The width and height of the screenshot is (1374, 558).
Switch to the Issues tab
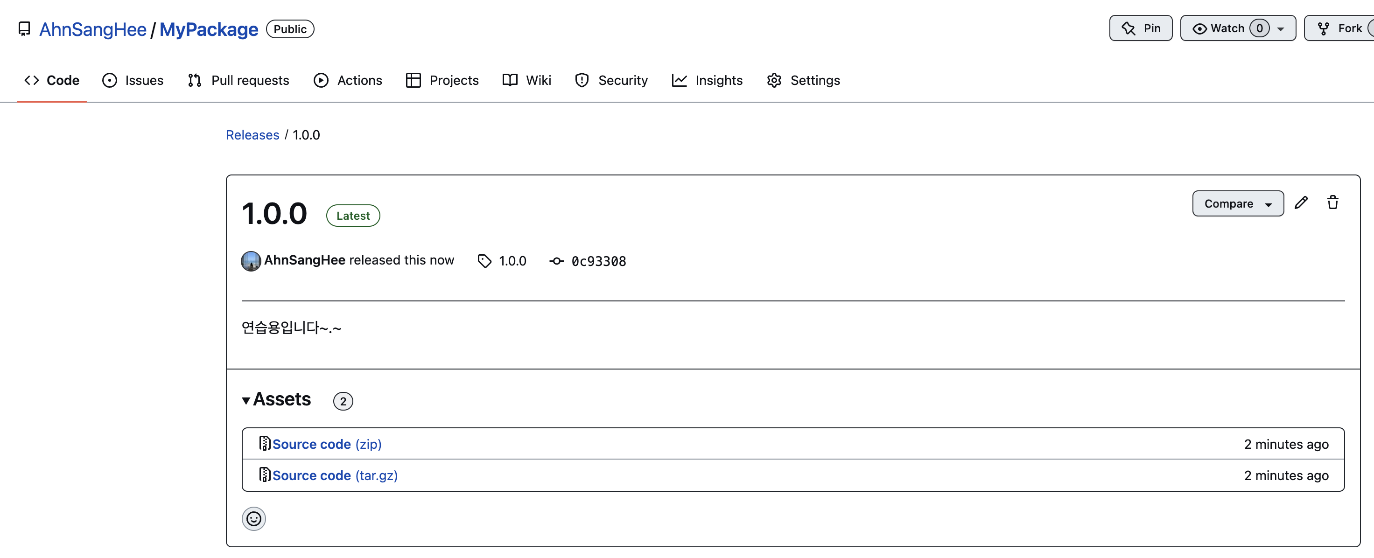[133, 80]
